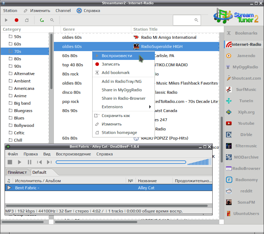Screen dimensions: 264x234
Task: Skip to next track in DeaDBeeF
Action: [x=49, y=162]
